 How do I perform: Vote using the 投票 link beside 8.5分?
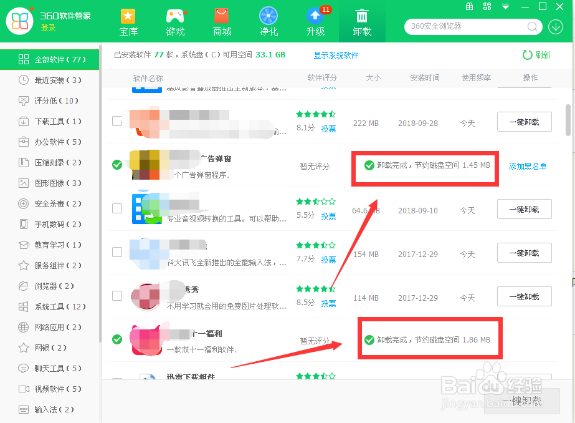coord(328,304)
